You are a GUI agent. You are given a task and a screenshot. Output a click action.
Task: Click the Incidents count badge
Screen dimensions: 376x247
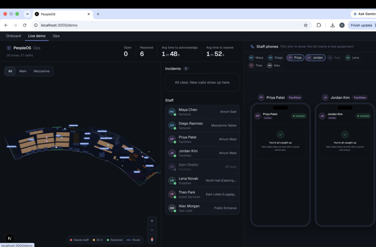(x=186, y=69)
